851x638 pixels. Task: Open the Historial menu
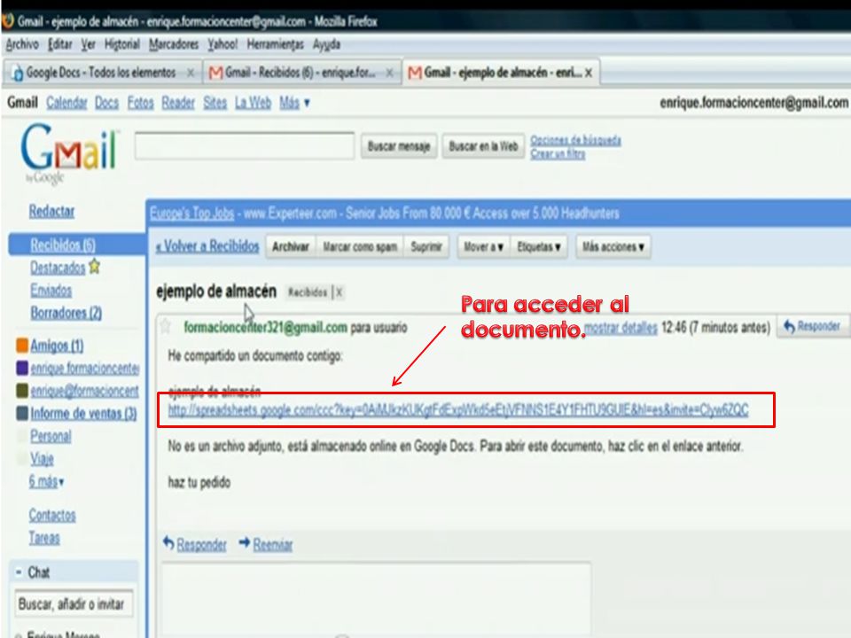[x=122, y=44]
